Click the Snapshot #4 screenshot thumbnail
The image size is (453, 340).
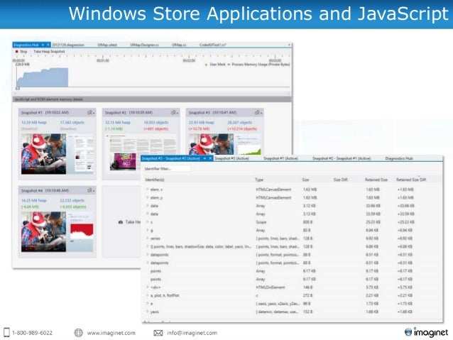coord(58,231)
